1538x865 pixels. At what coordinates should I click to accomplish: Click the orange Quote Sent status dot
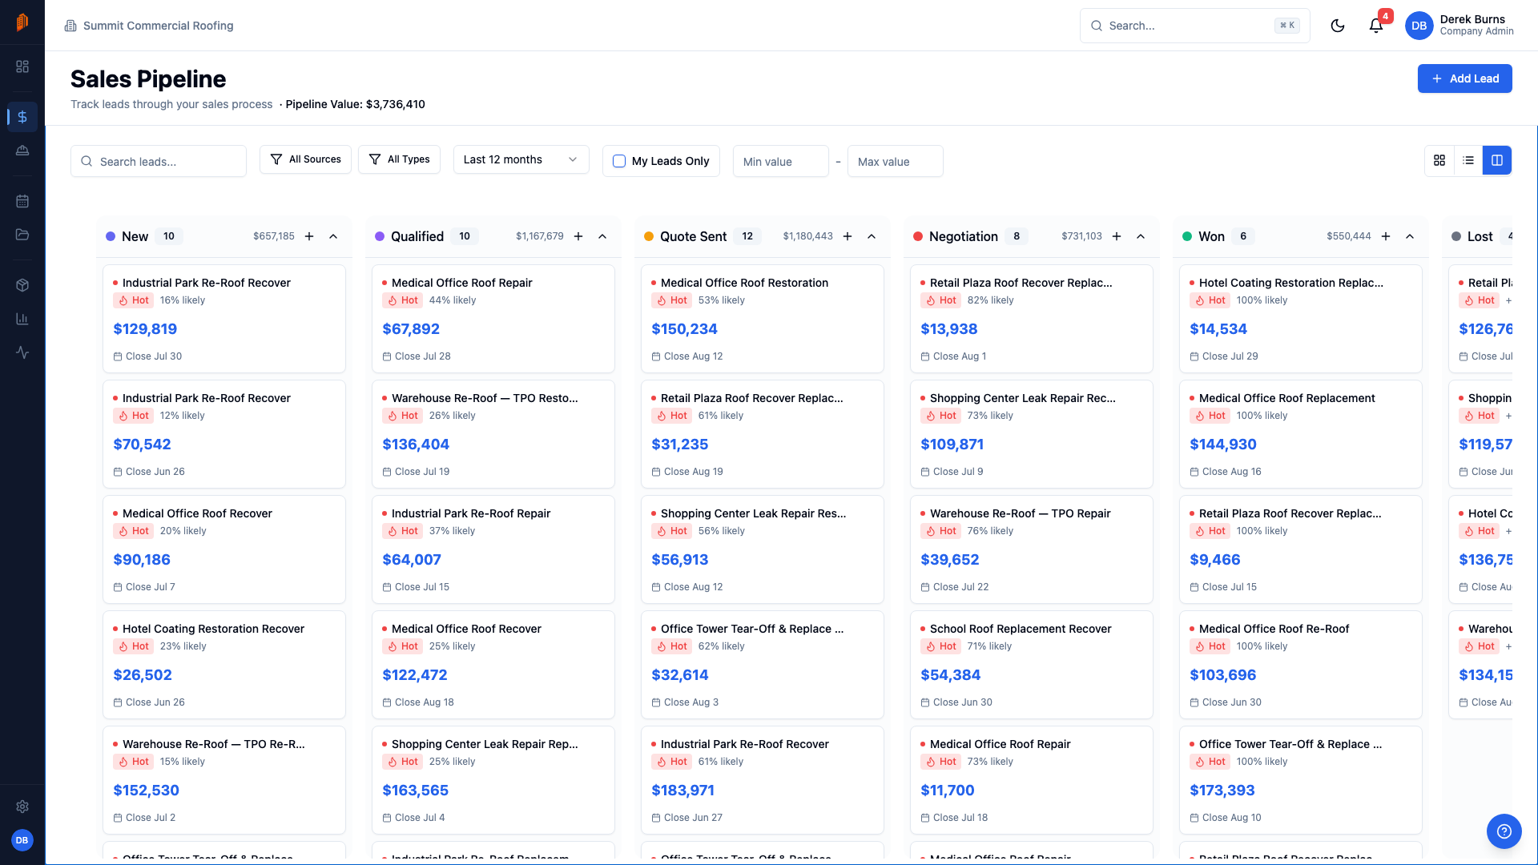coord(649,236)
